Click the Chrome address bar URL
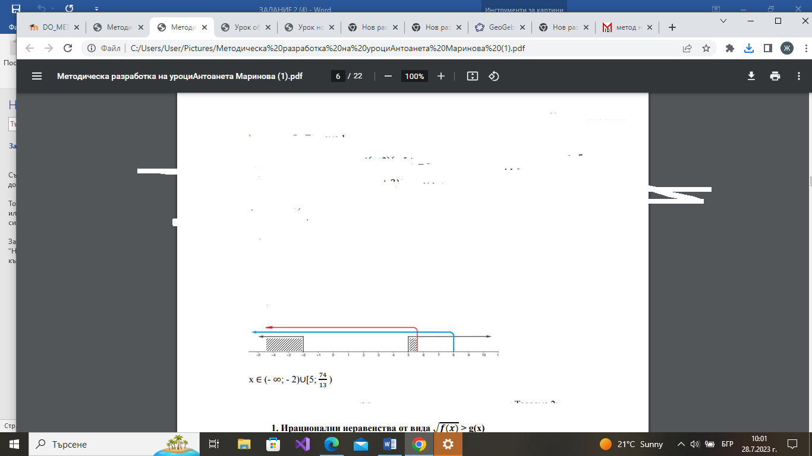Screen dimensions: 812x456 pos(328,49)
